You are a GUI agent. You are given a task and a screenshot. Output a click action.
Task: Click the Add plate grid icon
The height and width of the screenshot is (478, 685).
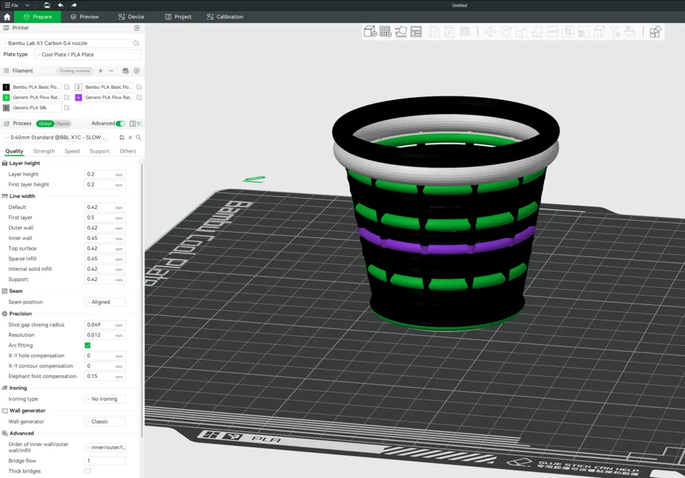(385, 32)
